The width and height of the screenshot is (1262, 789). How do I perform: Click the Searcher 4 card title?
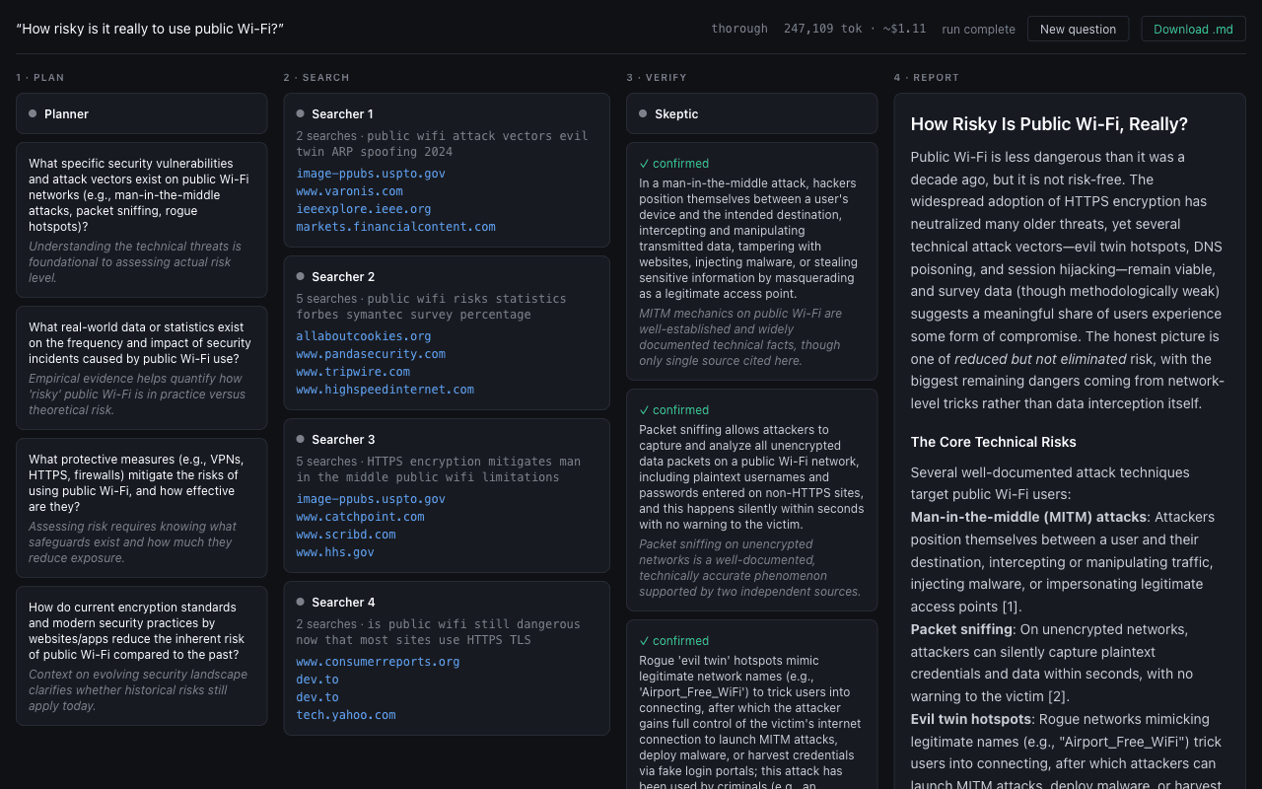[343, 603]
